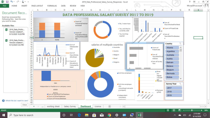Screen dimensions: 210x118
Task: Click vertical scrollbar down arrow
Action: 208,103
